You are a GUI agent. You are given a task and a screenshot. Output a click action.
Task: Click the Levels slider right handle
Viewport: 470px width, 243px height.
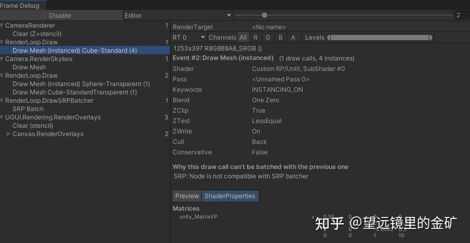(431, 38)
